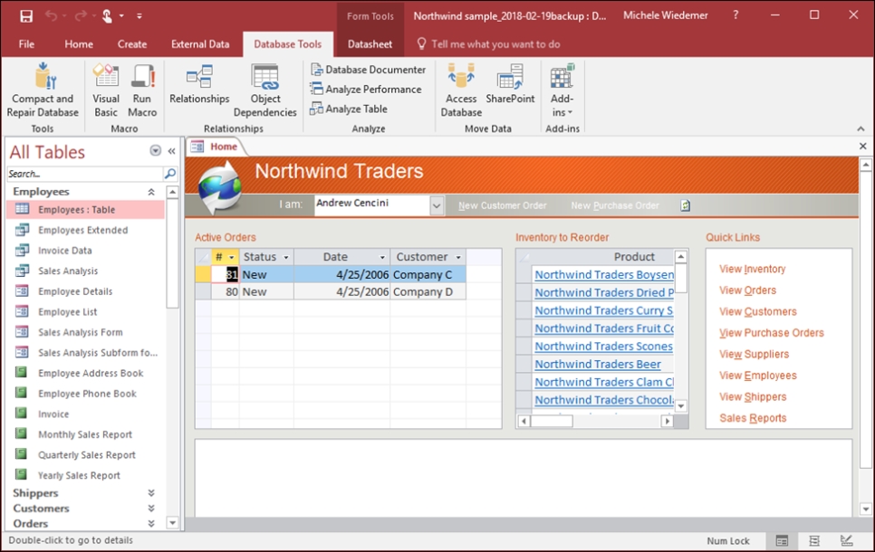Image resolution: width=875 pixels, height=552 pixels.
Task: Click the refresh icon beside New Purchase Order
Action: [686, 205]
